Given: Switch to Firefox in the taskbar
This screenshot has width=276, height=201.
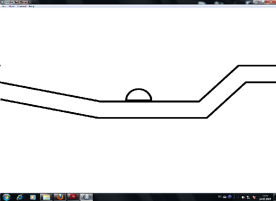Looking at the screenshot, I should (60, 197).
